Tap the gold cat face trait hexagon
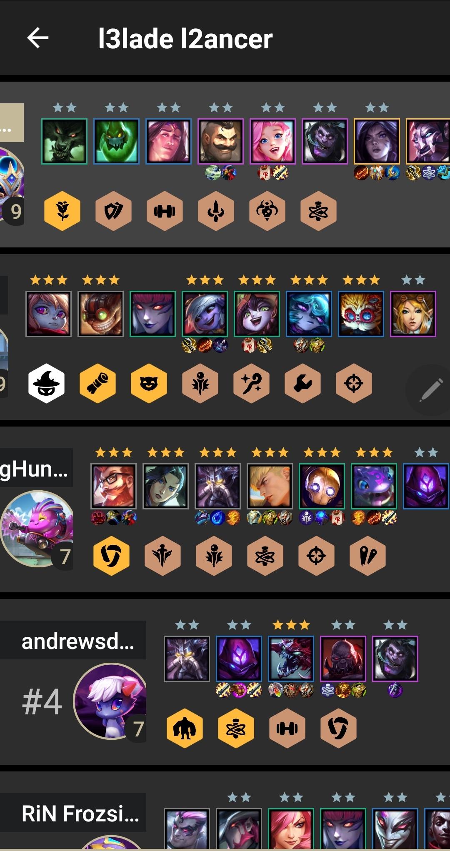The image size is (450, 851). (x=149, y=383)
